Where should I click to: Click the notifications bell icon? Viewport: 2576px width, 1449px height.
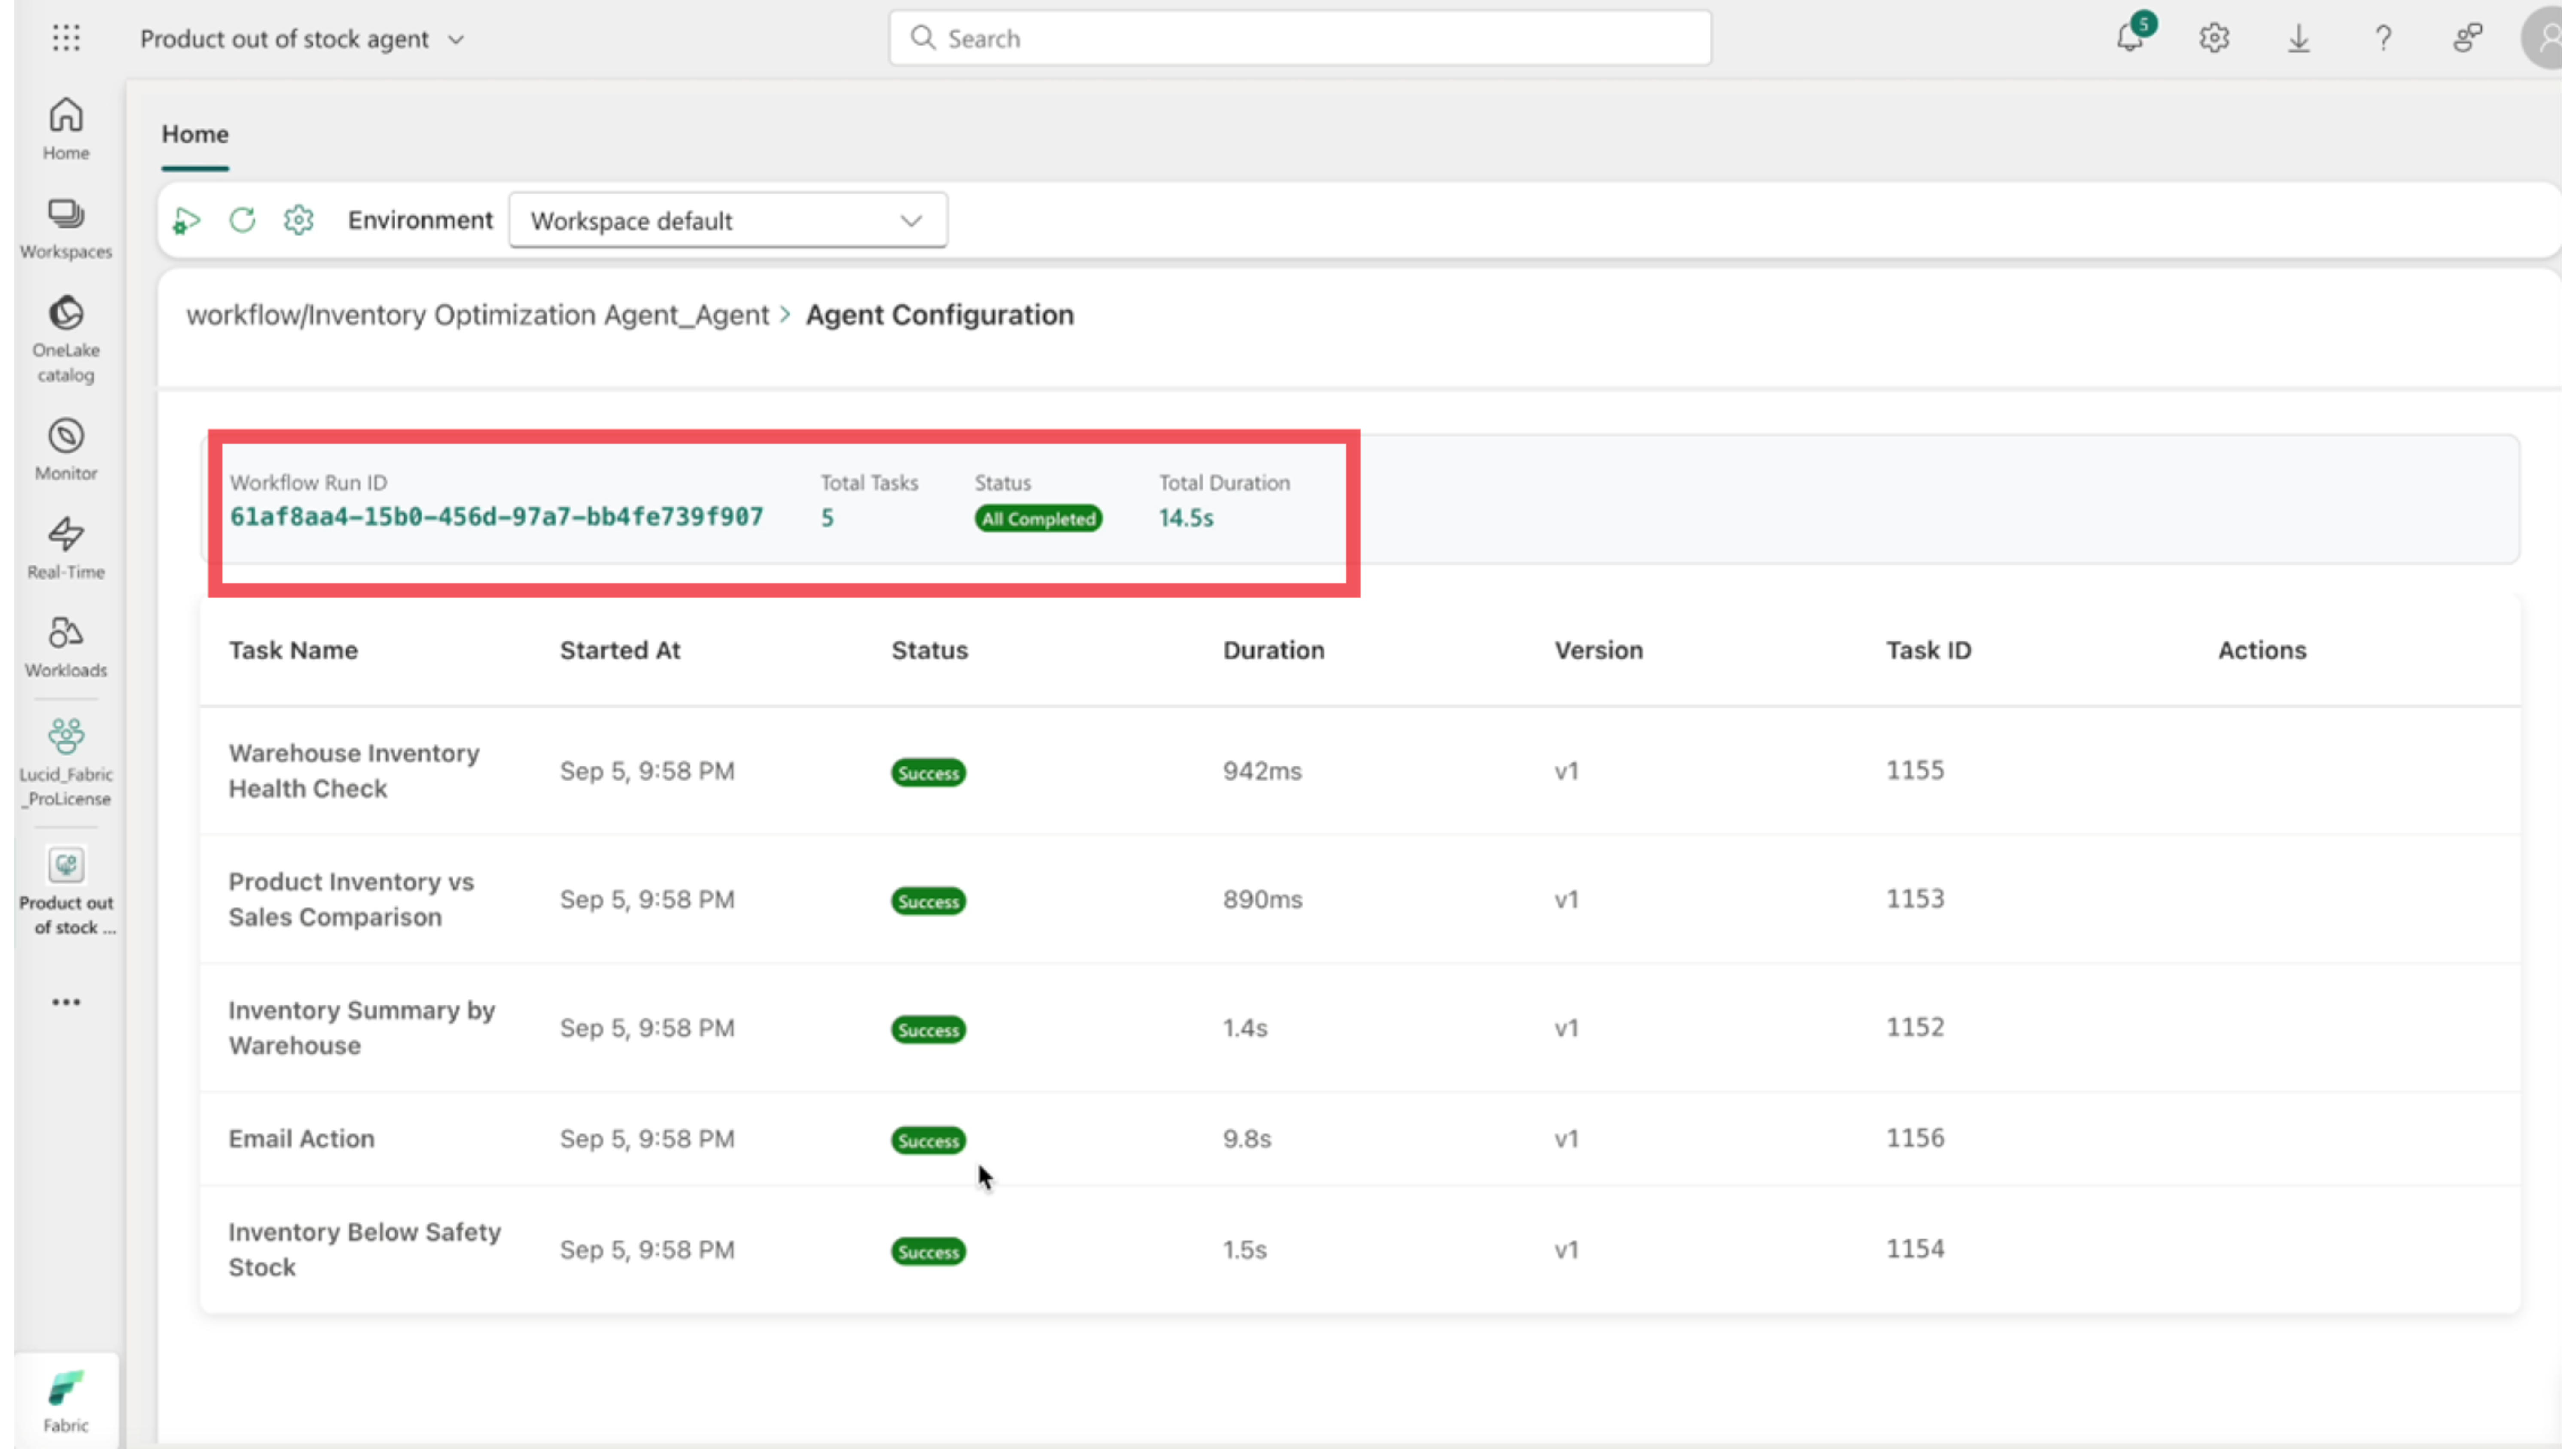pos(2130,38)
